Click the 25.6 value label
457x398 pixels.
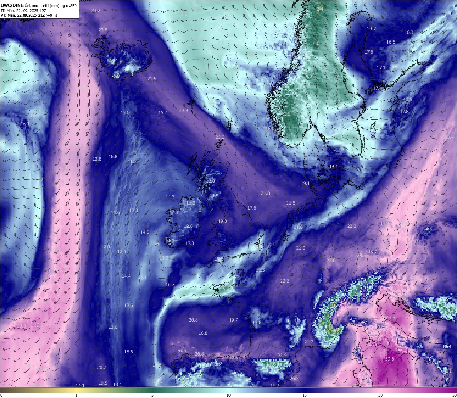click(x=331, y=261)
